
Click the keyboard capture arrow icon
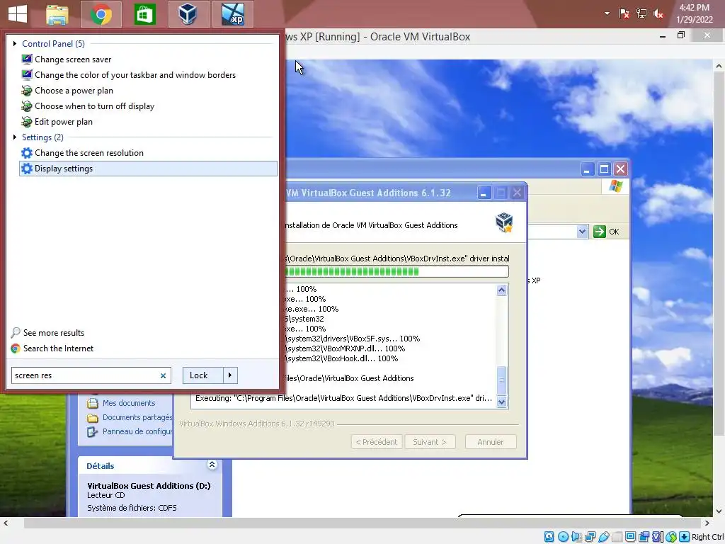(x=685, y=537)
